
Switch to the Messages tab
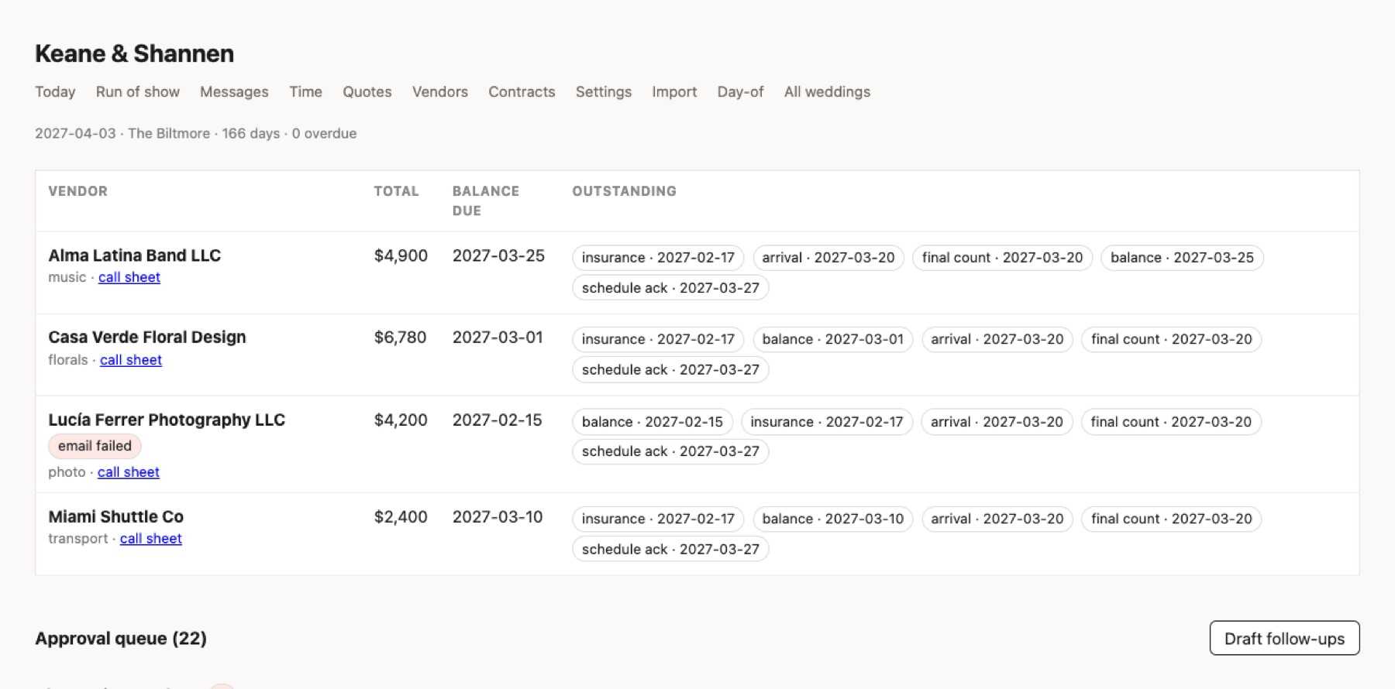click(x=234, y=91)
